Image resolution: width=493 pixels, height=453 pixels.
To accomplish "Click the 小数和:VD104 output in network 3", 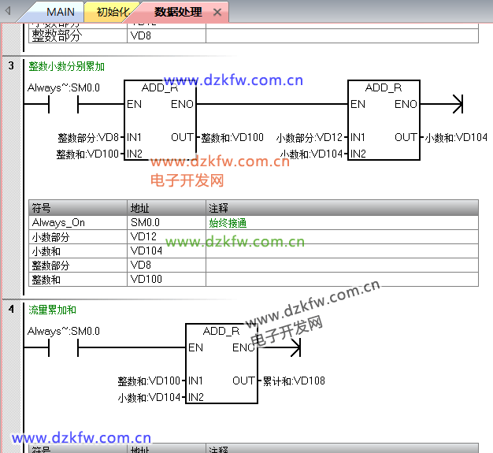I will [455, 137].
